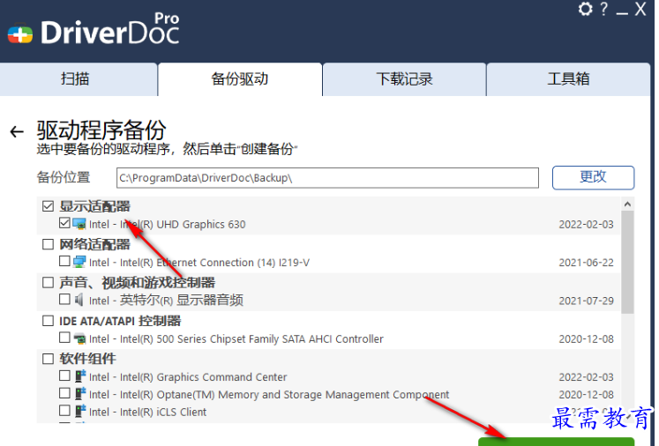This screenshot has width=659, height=446.
Task: Check the IDE ATA/ATAPI 控制器 checkbox
Action: (x=48, y=321)
